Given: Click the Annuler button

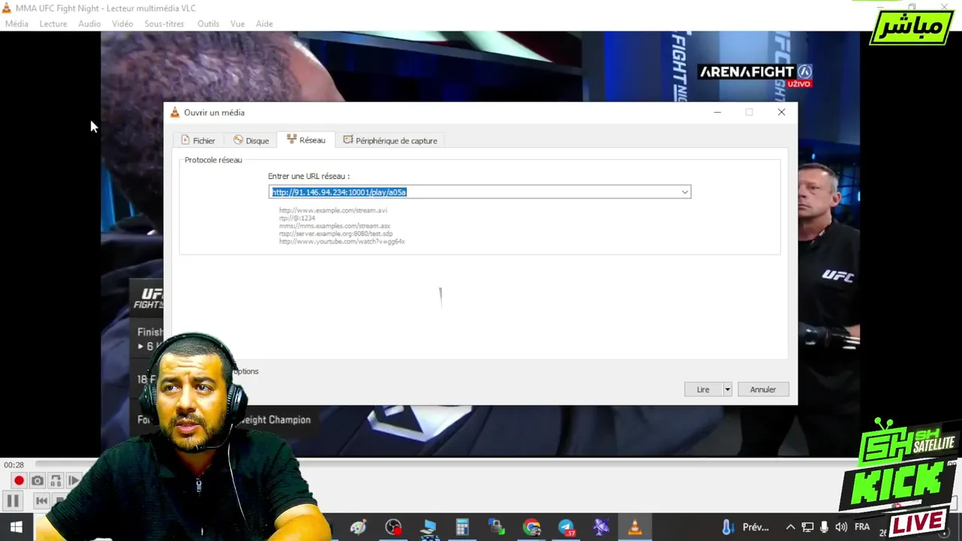Looking at the screenshot, I should 763,389.
